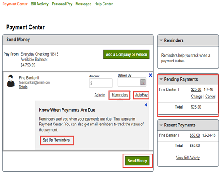223x178 pixels.
Task: Open AutoPay link for Fine Banker II
Action: (x=141, y=95)
